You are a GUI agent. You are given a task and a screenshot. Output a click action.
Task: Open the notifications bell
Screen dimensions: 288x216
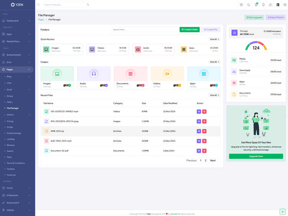(x=263, y=5)
